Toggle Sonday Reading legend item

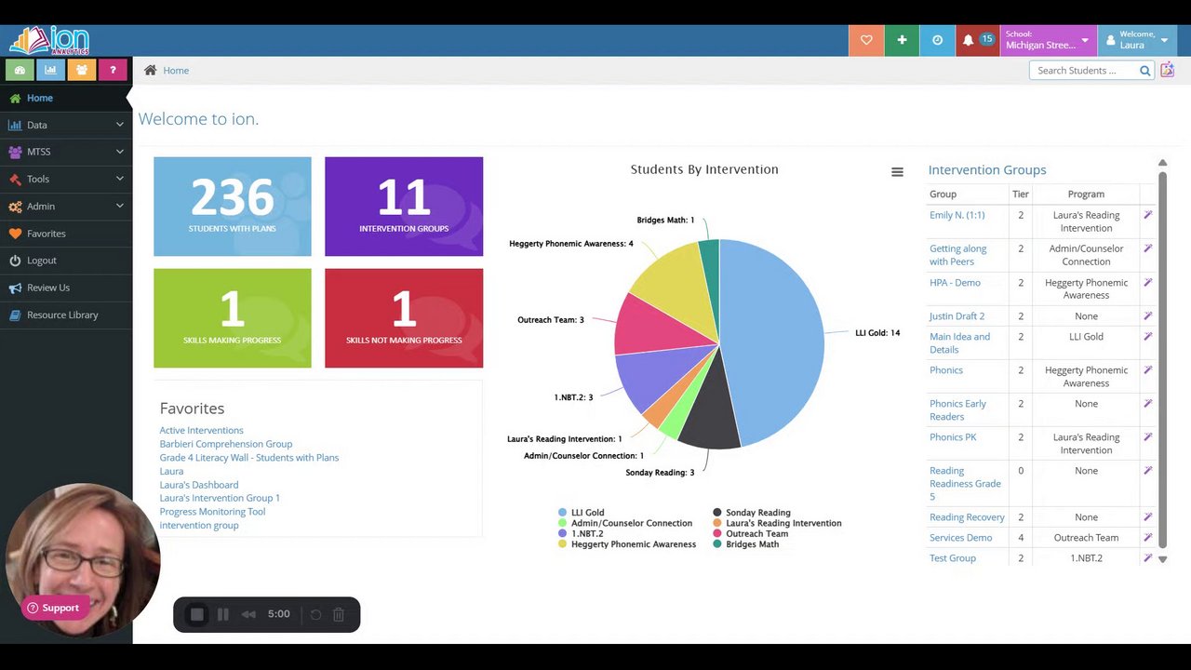tap(752, 513)
